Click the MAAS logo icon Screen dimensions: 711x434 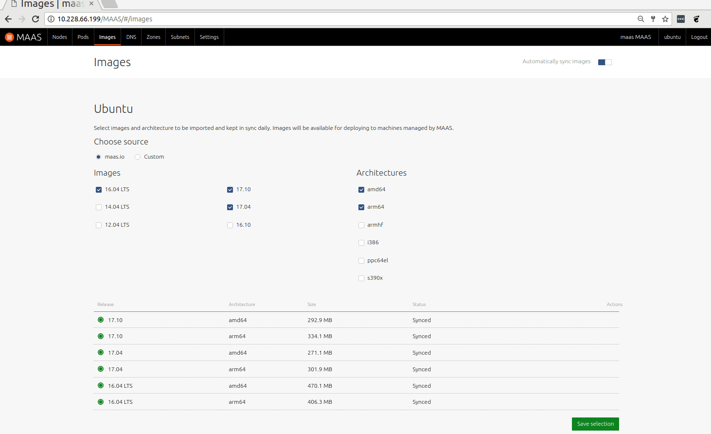pos(9,37)
